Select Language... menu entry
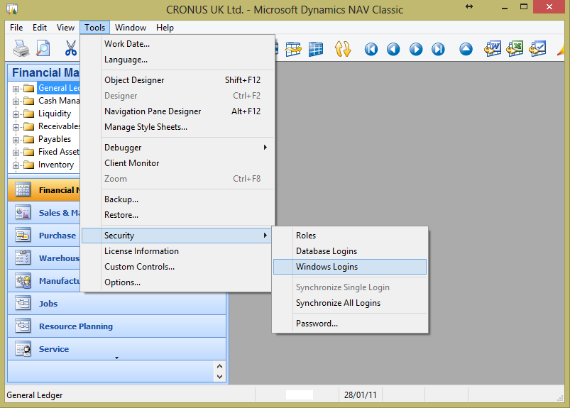Viewport: 570px width, 408px height. [x=177, y=60]
